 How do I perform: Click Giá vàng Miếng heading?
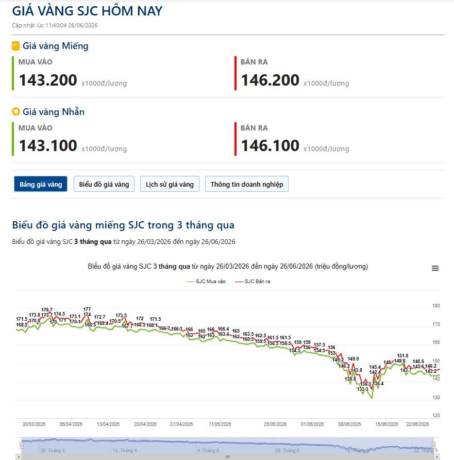(55, 46)
